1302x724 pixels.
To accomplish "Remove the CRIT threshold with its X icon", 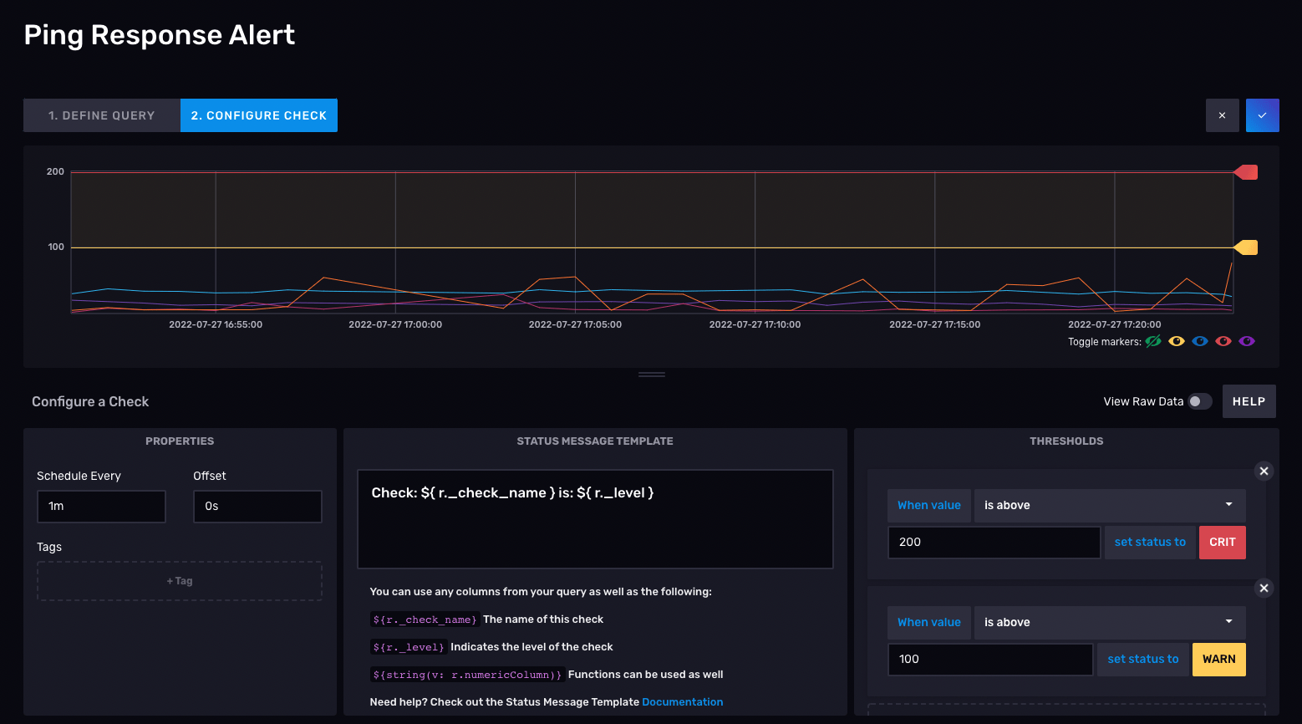I will click(x=1264, y=471).
